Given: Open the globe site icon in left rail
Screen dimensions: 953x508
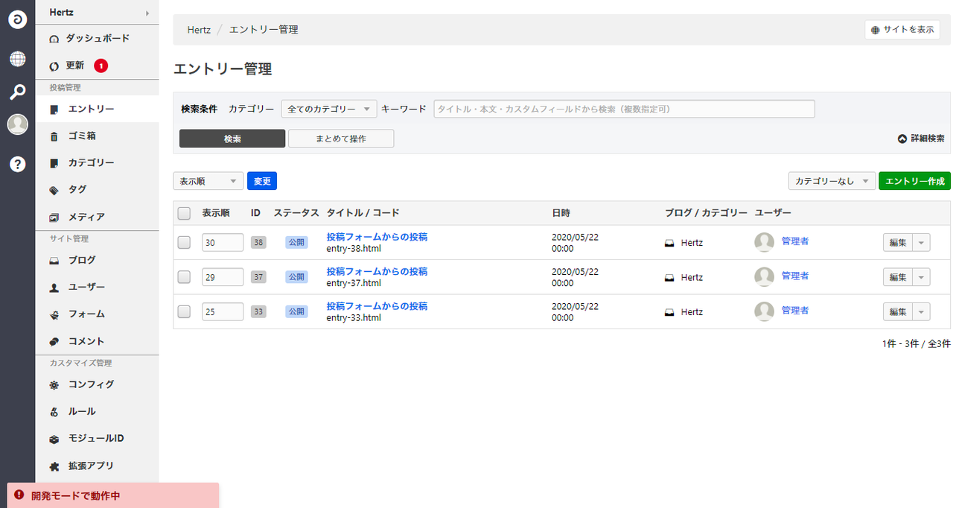Looking at the screenshot, I should point(17,59).
